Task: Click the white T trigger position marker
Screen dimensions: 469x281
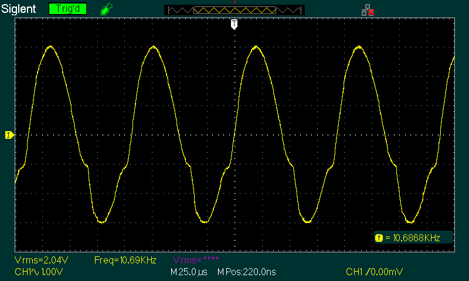Action: 234,24
